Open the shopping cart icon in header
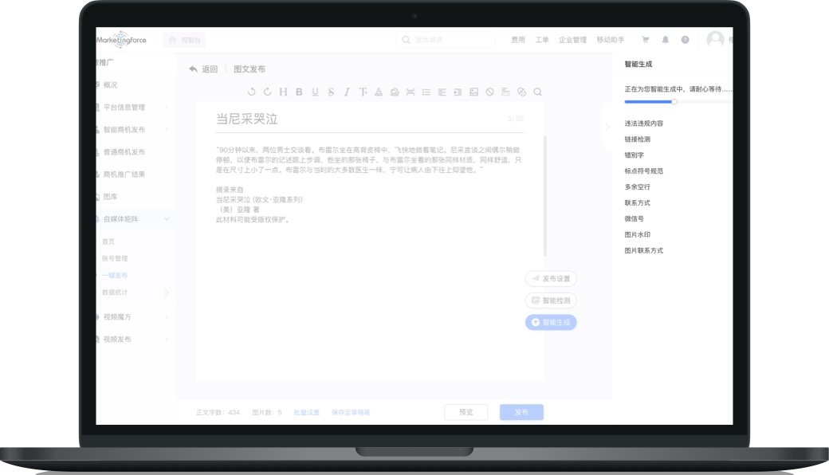 tap(646, 40)
